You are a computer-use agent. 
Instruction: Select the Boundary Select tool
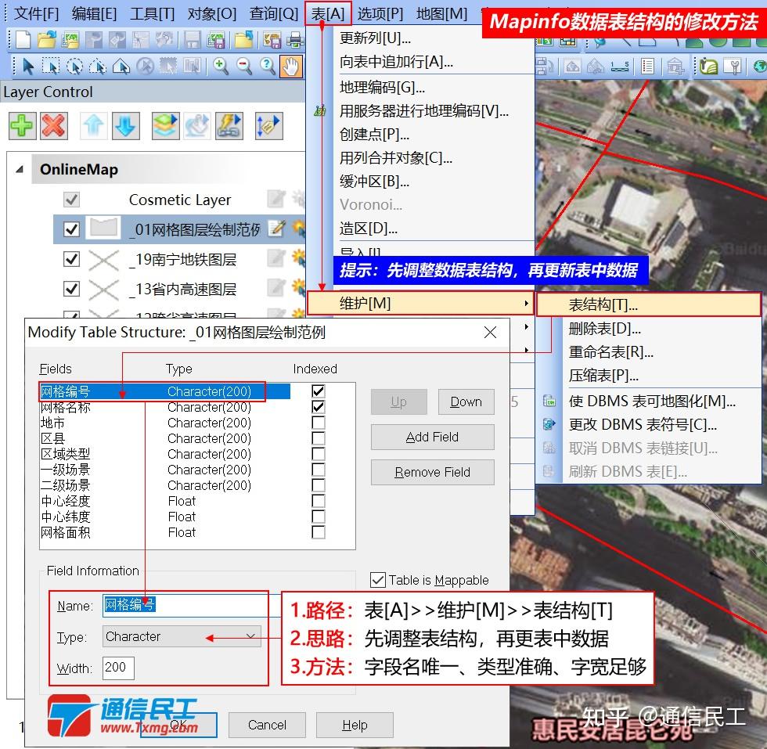pos(121,66)
